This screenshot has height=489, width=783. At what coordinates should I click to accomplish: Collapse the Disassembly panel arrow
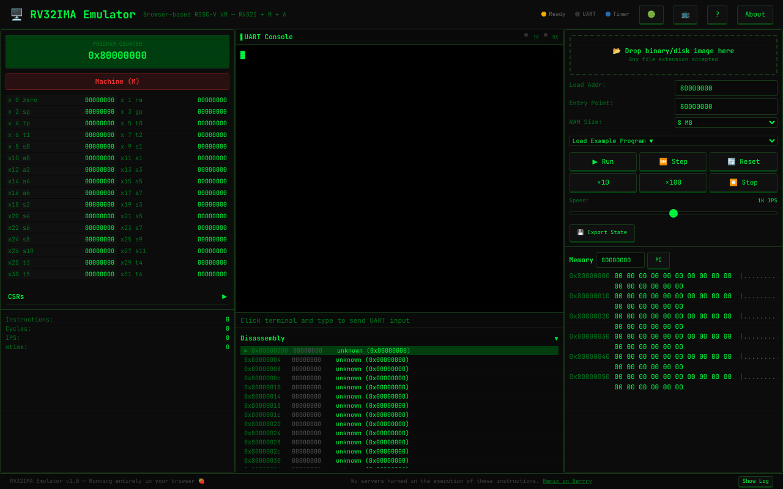556,339
